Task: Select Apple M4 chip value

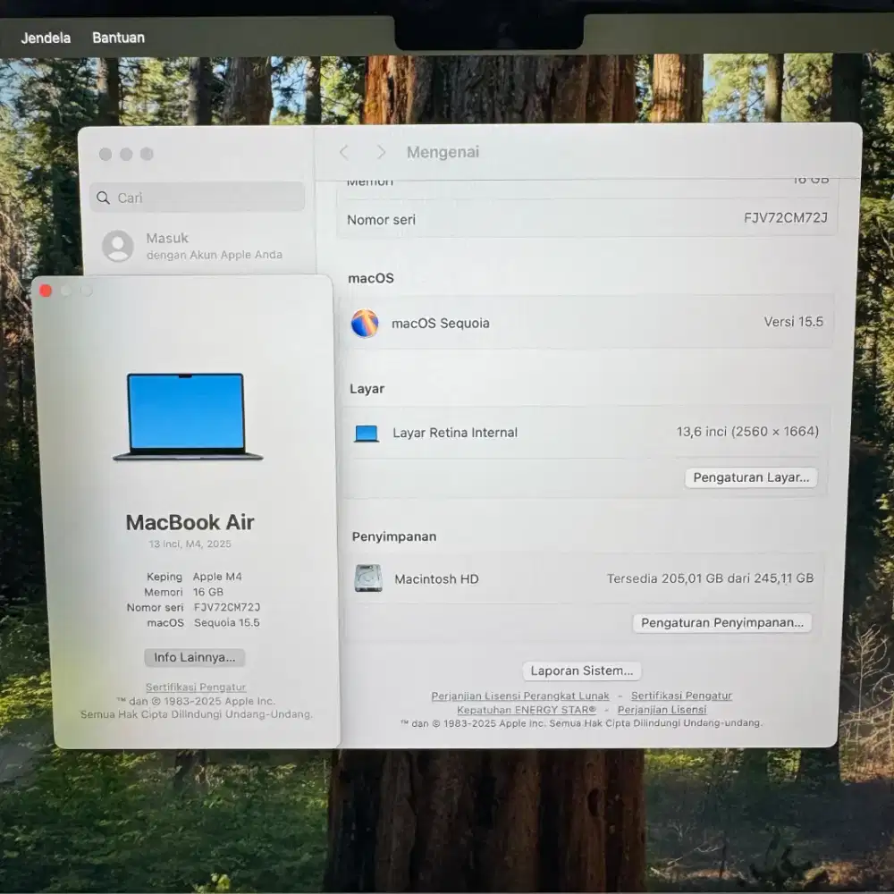Action: pyautogui.click(x=217, y=577)
